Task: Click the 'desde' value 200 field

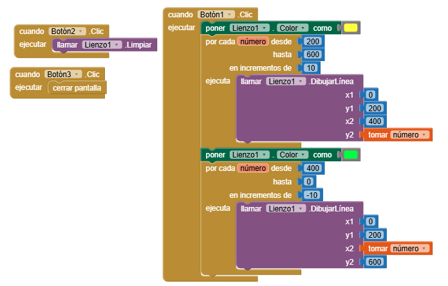Action: coord(313,42)
